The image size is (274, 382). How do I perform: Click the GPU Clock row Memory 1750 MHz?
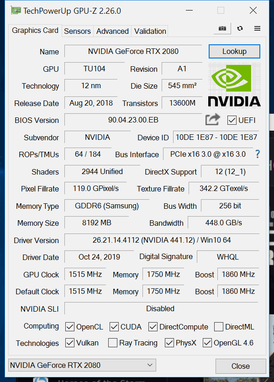tap(163, 274)
